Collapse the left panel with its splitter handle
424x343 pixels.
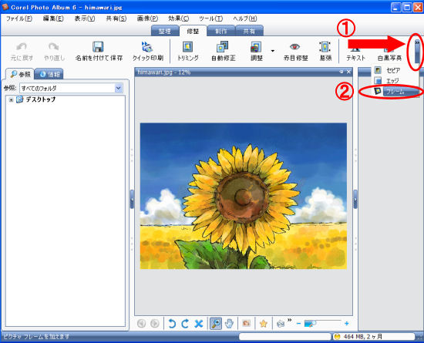coord(132,199)
